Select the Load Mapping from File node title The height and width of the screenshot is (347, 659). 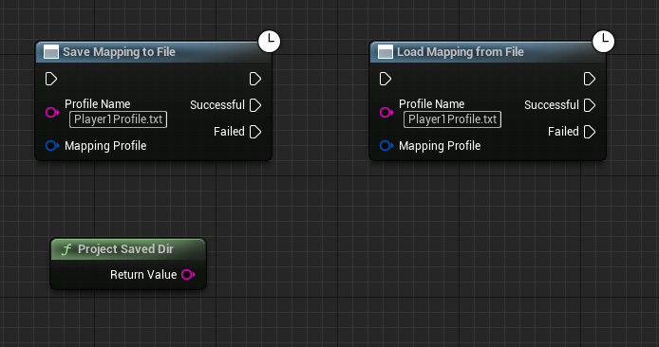461,51
